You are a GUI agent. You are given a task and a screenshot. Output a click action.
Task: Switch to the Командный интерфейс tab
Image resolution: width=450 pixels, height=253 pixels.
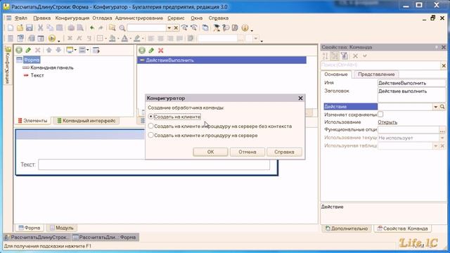point(86,121)
